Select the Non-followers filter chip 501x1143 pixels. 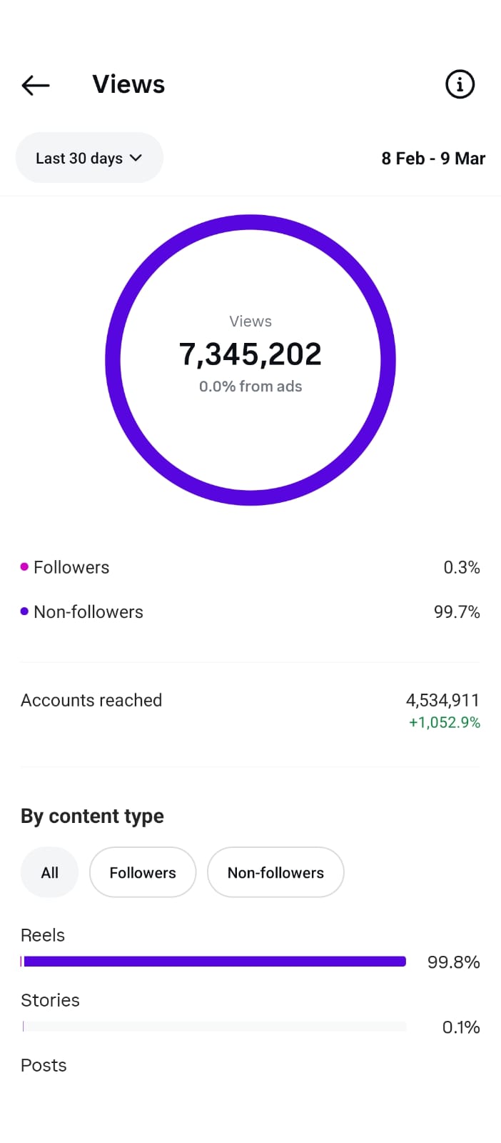(275, 872)
